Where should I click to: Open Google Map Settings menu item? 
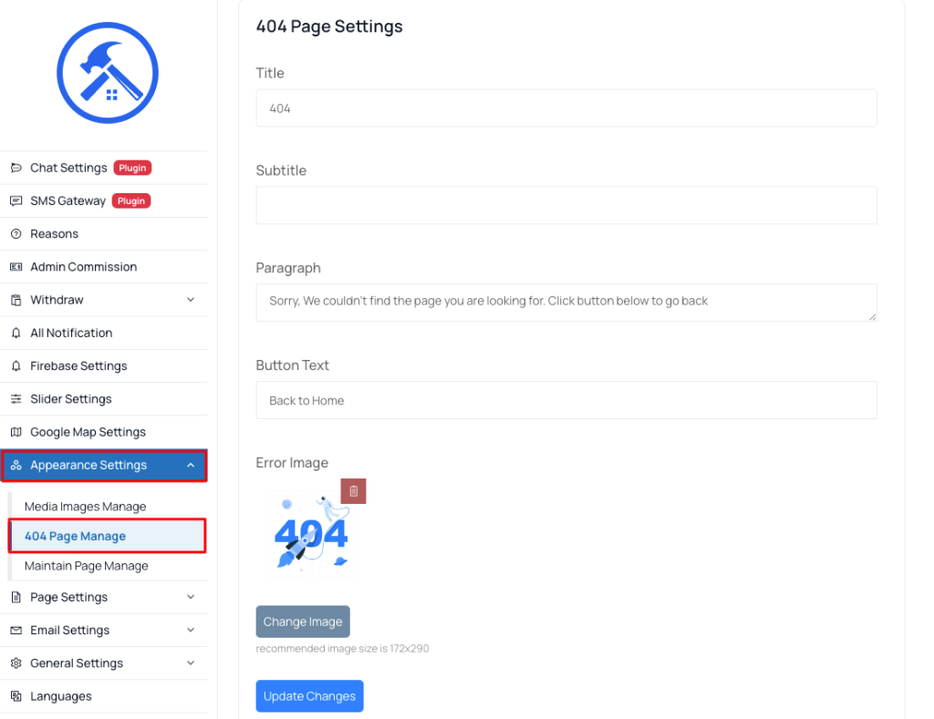tap(104, 432)
